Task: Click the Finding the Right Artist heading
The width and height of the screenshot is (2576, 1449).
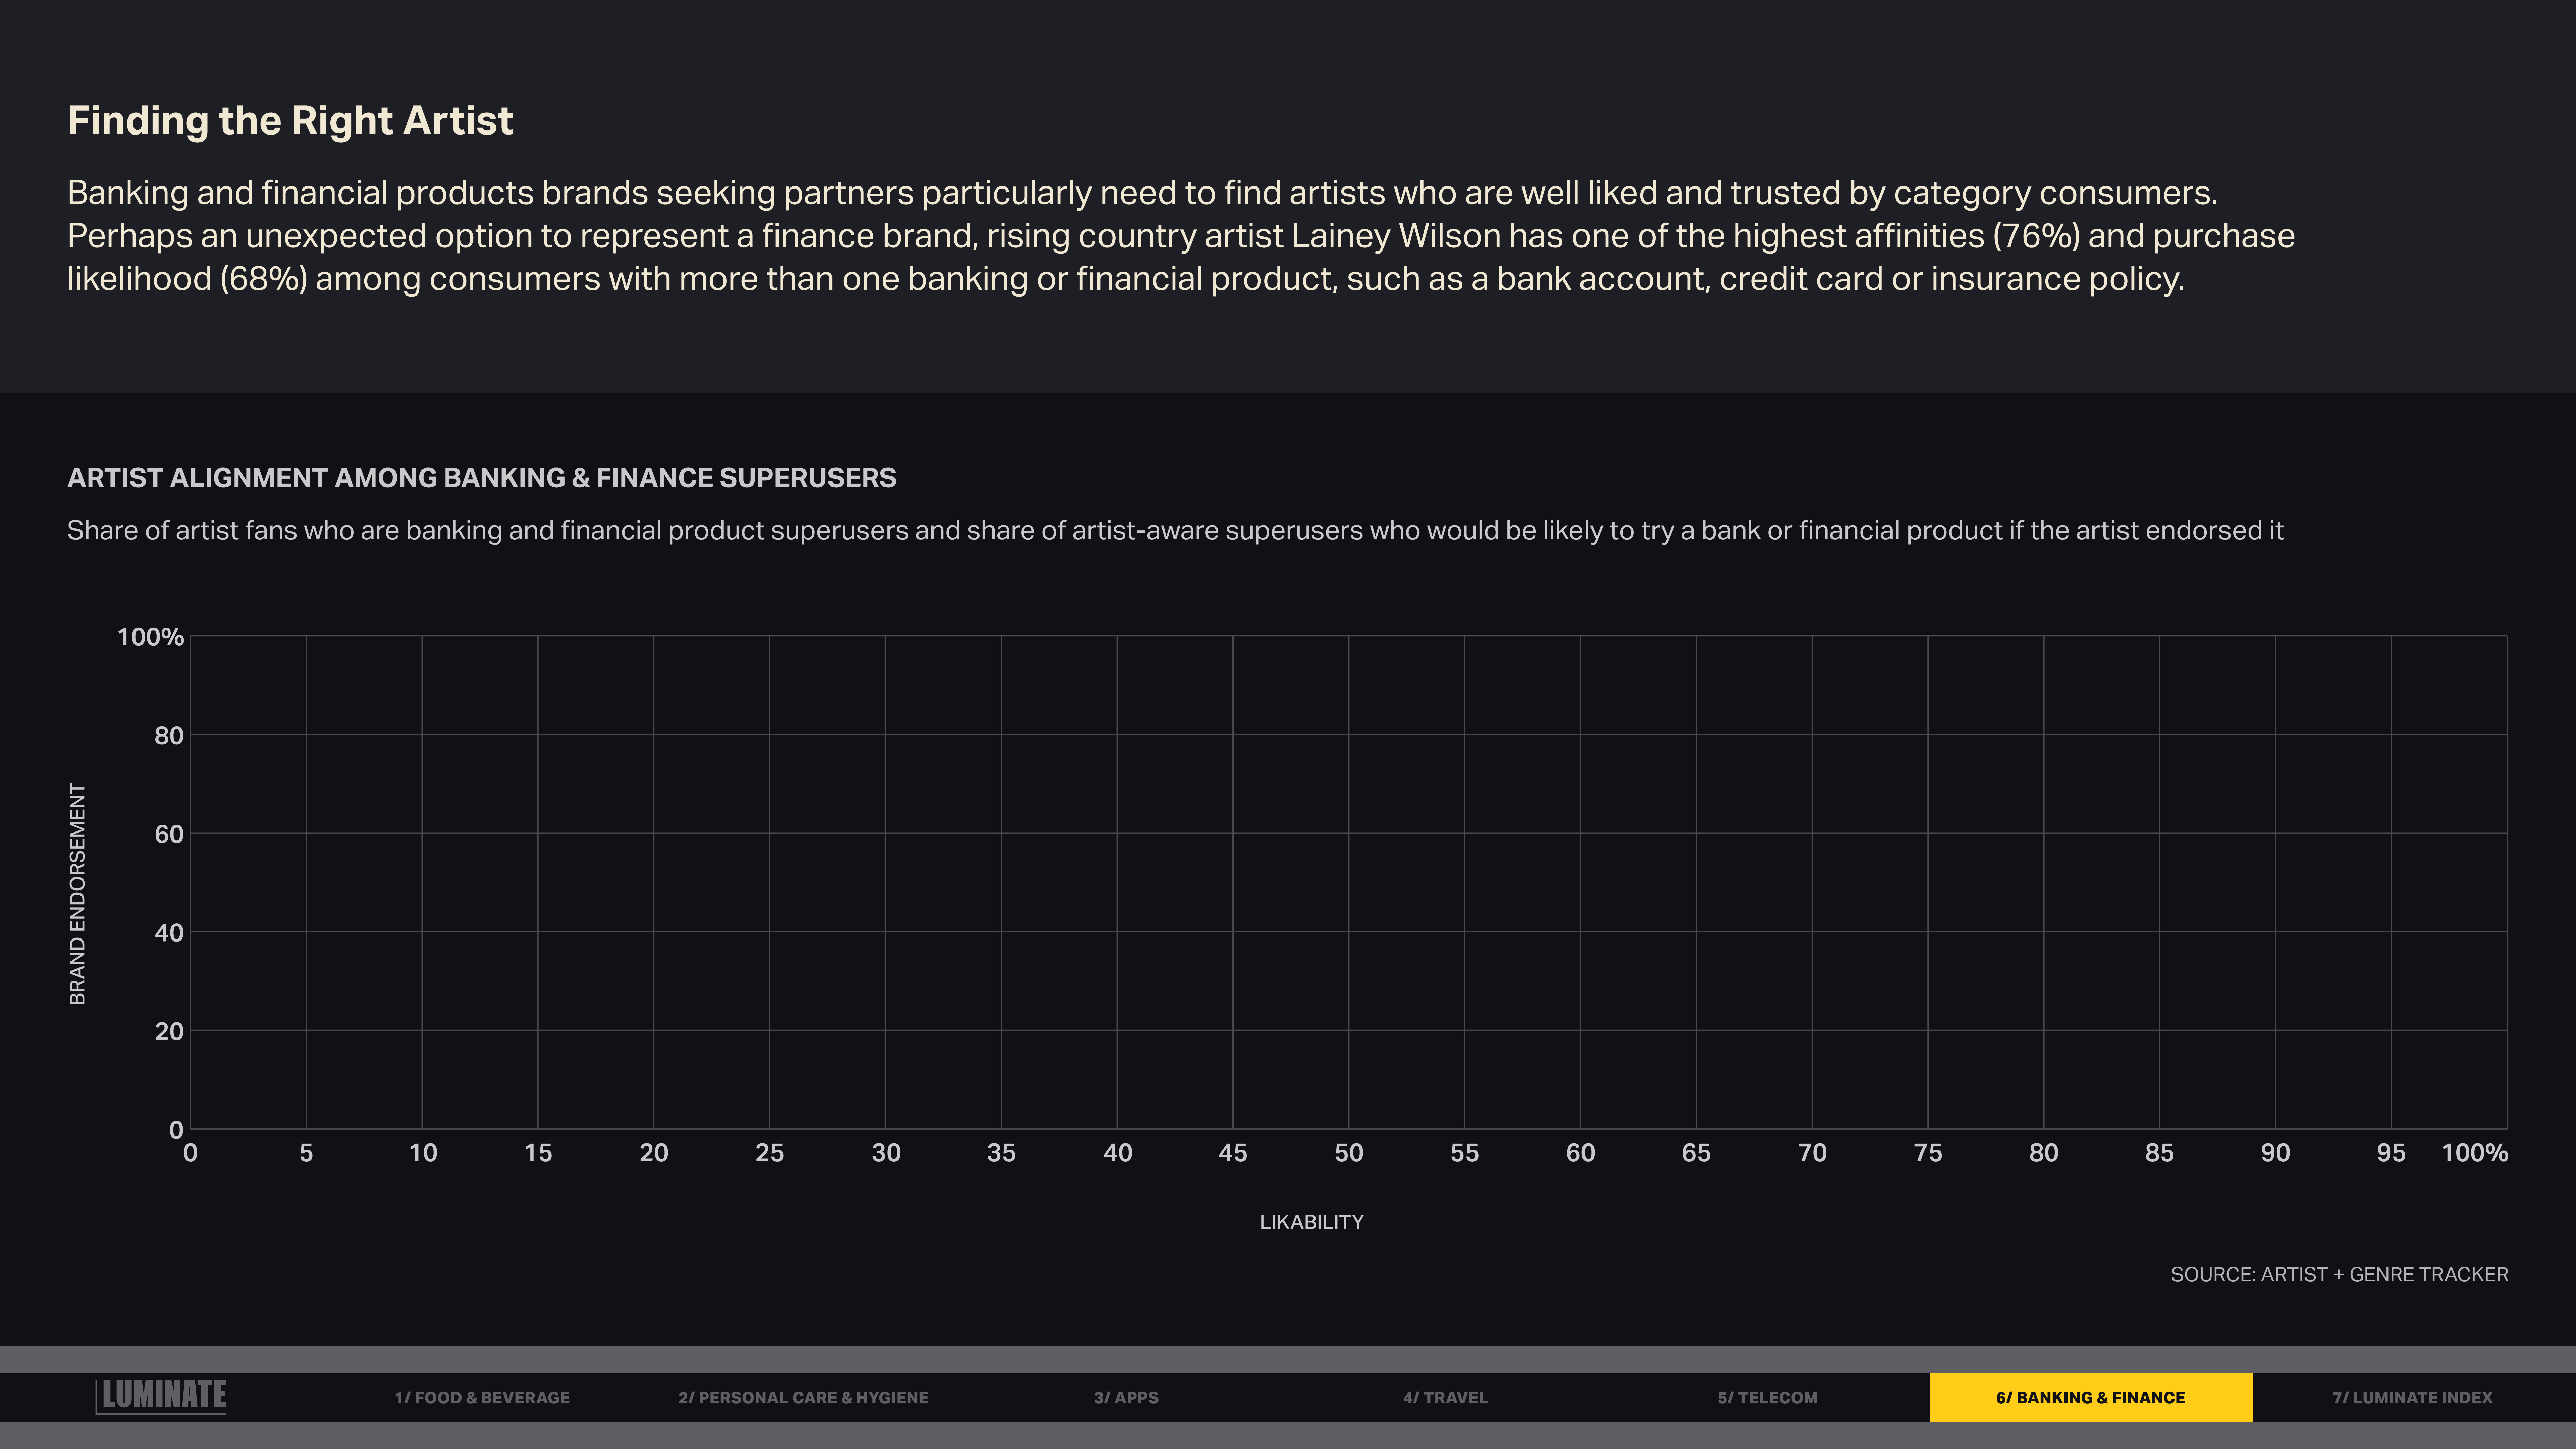Action: click(290, 121)
